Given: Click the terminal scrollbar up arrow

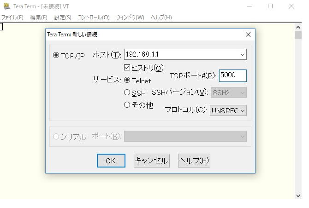Looking at the screenshot, I should [298, 27].
